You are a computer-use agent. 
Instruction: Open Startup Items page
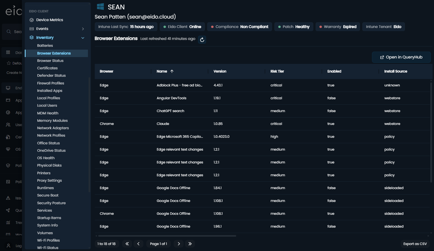click(49, 218)
